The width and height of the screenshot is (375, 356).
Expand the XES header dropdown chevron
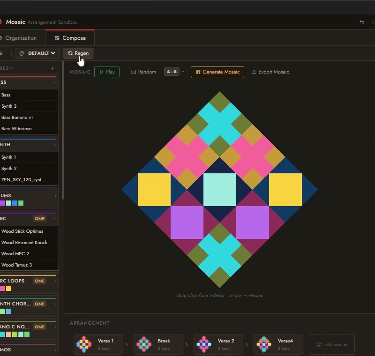click(11, 68)
